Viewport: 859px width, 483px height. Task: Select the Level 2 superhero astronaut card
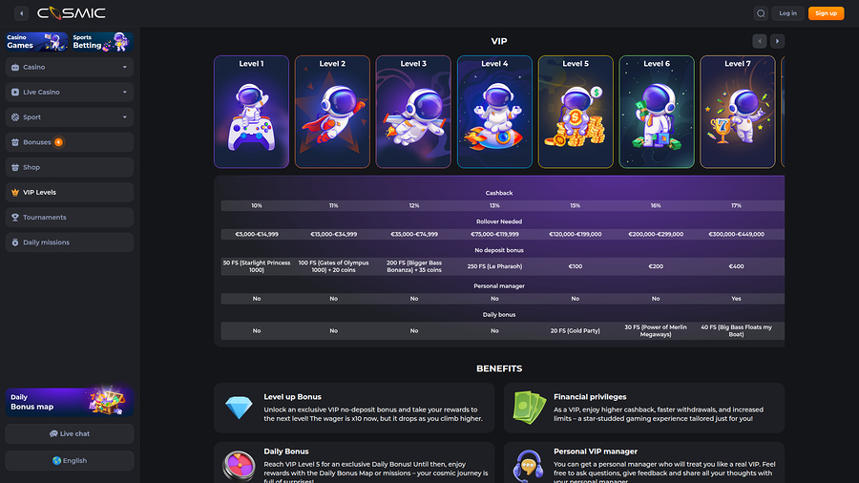pyautogui.click(x=332, y=112)
